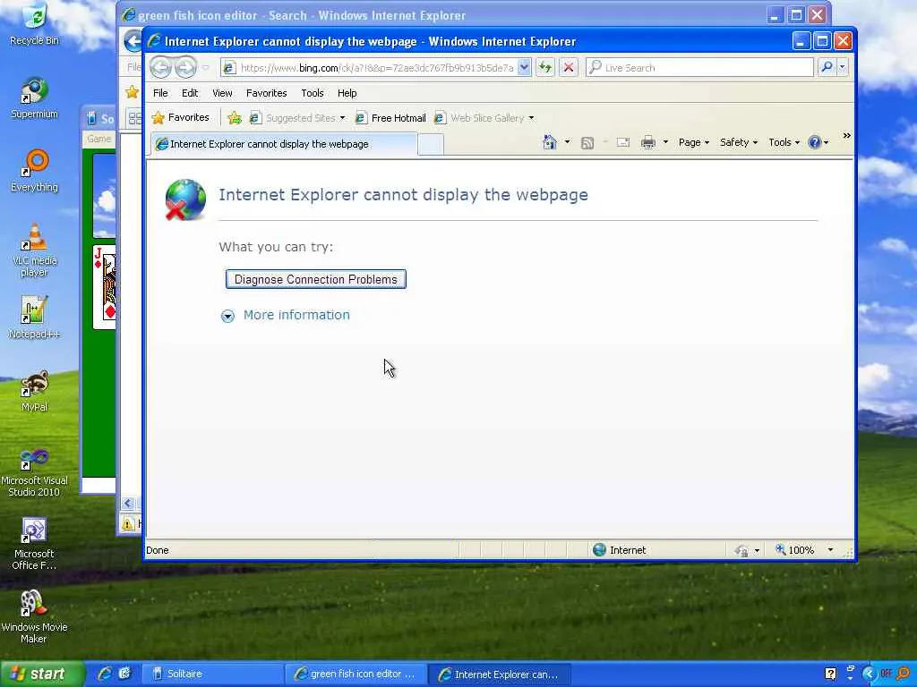Expand hidden command bar items chevron

(x=846, y=136)
